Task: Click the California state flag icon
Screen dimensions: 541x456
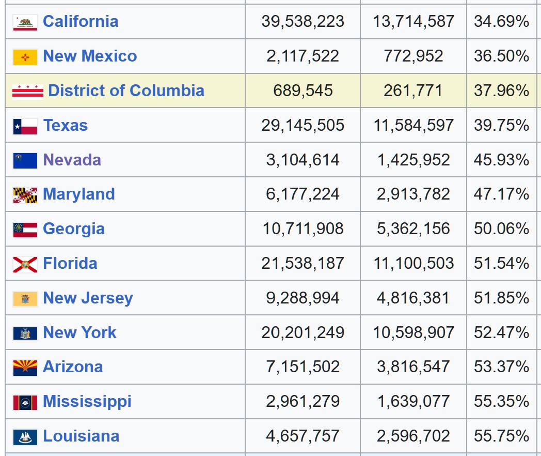Action: tap(25, 23)
